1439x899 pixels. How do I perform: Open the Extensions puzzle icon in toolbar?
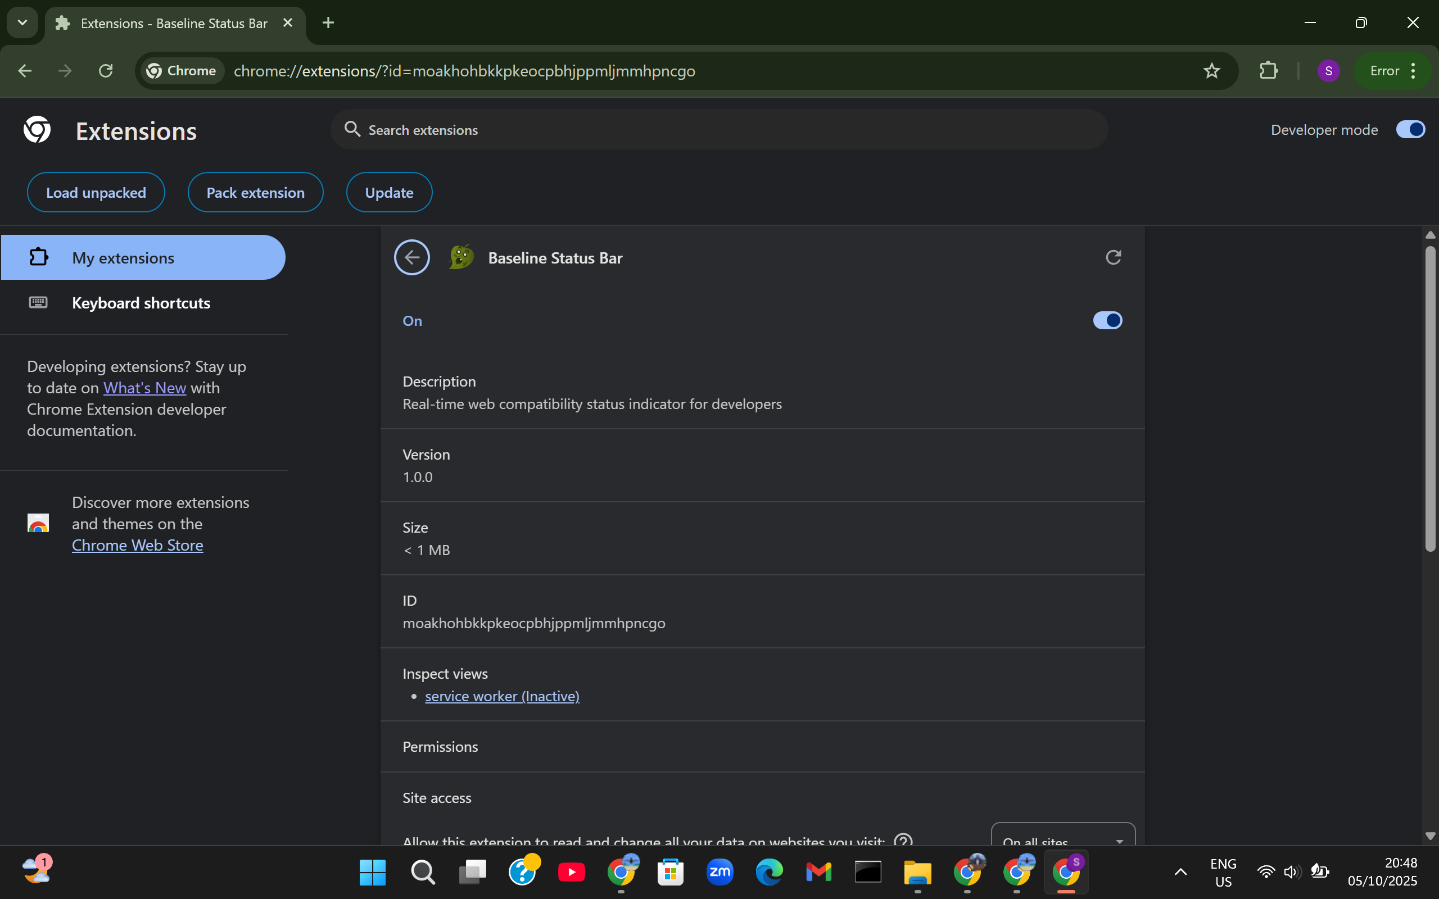tap(1268, 71)
